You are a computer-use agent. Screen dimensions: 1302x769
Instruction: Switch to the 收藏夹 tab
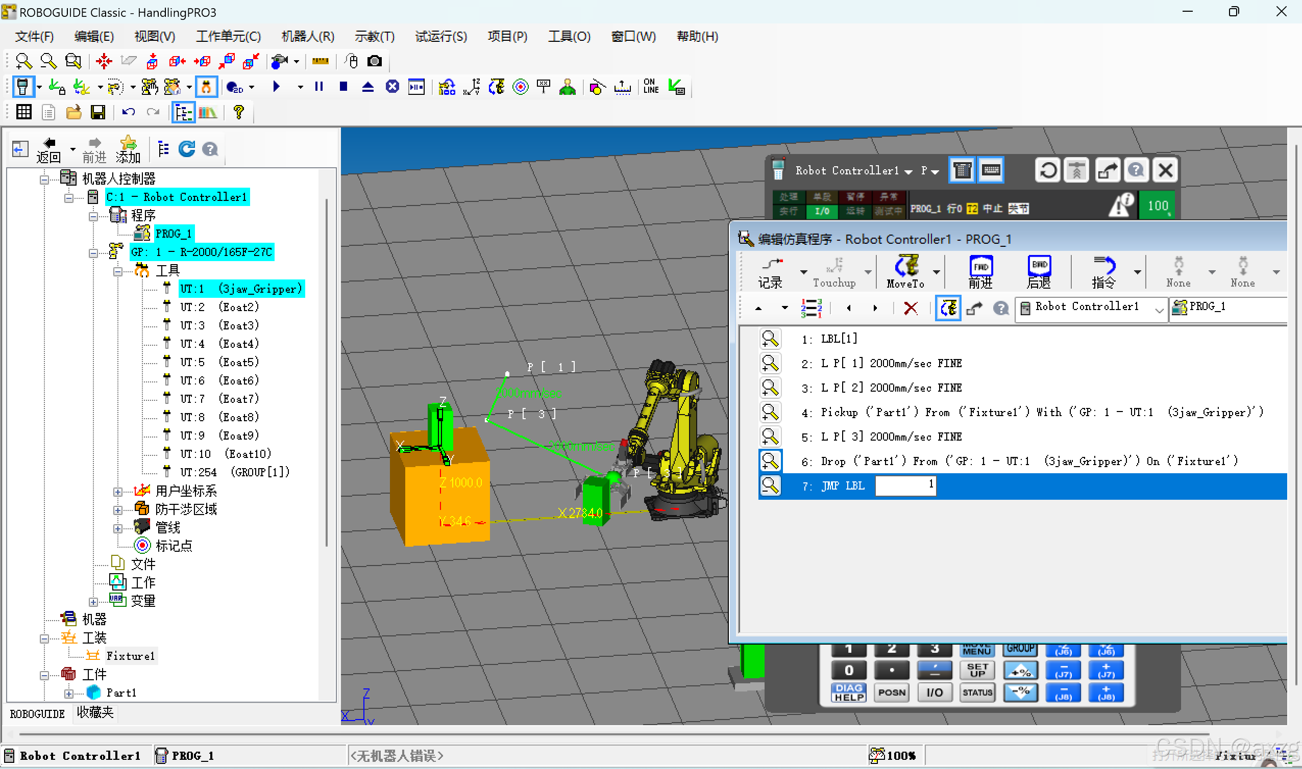pyautogui.click(x=95, y=713)
